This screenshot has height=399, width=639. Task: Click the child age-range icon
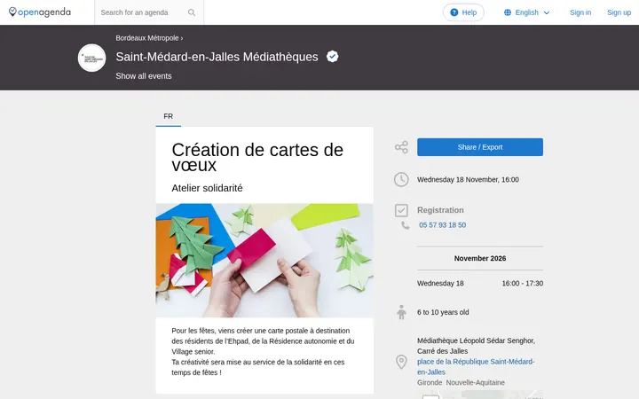[401, 312]
